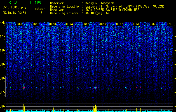Click the 0653 time marker
The height and width of the screenshot is (112, 176).
pyautogui.click(x=53, y=24)
